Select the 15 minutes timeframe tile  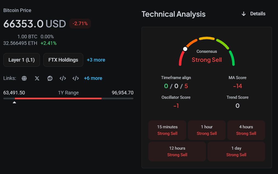pyautogui.click(x=167, y=130)
